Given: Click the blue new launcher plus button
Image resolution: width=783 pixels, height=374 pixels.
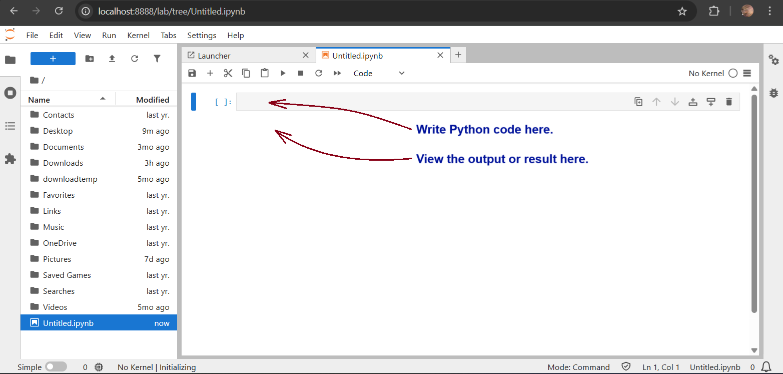Looking at the screenshot, I should [53, 59].
